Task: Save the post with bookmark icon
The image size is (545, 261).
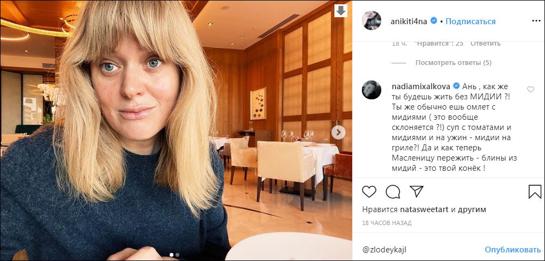Action: click(x=535, y=192)
